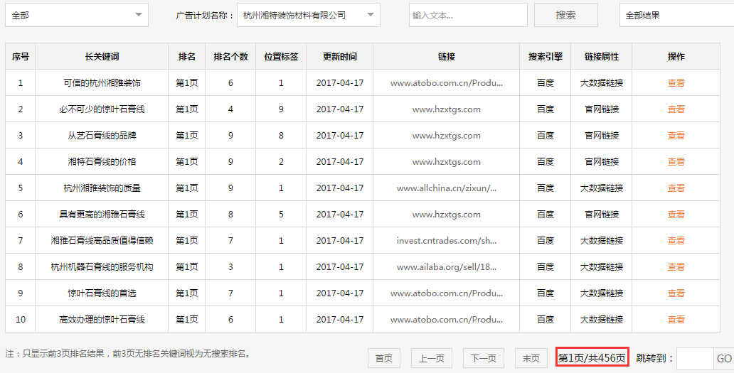Click the 链接属性 column header

[602, 57]
